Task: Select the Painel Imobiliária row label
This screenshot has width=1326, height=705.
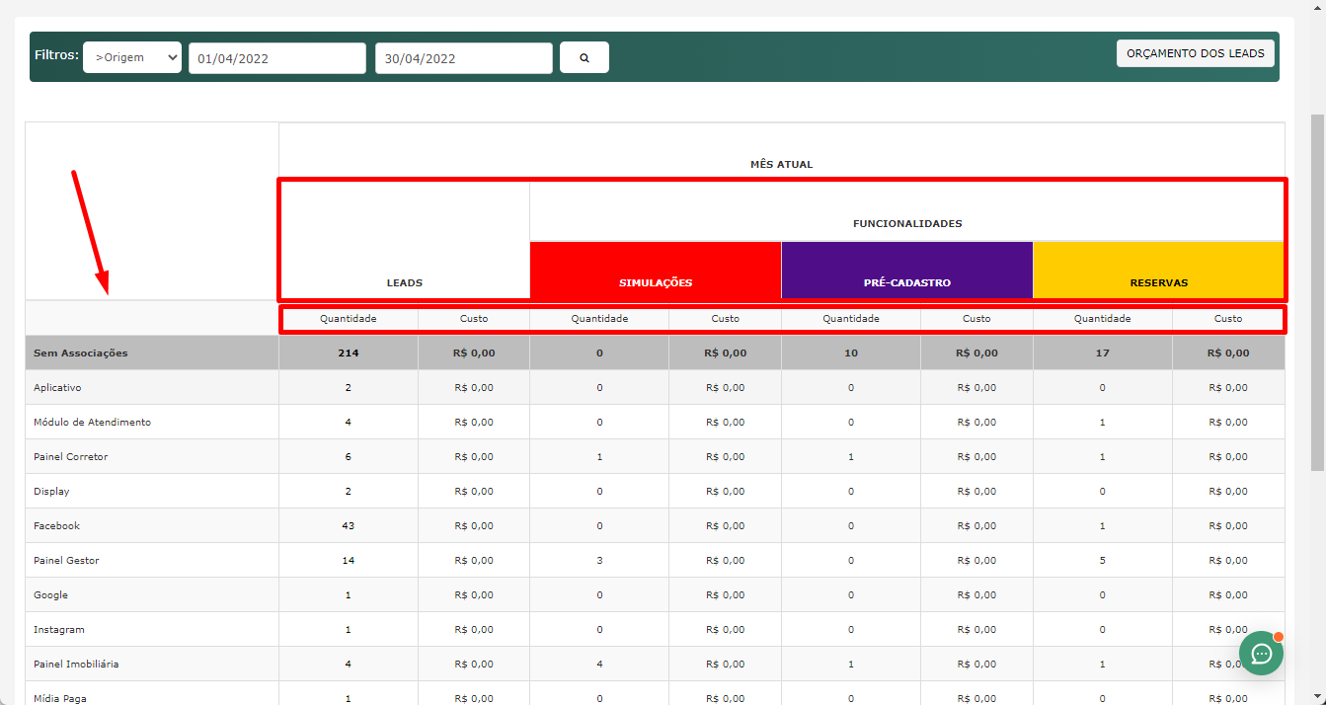Action: 76,664
